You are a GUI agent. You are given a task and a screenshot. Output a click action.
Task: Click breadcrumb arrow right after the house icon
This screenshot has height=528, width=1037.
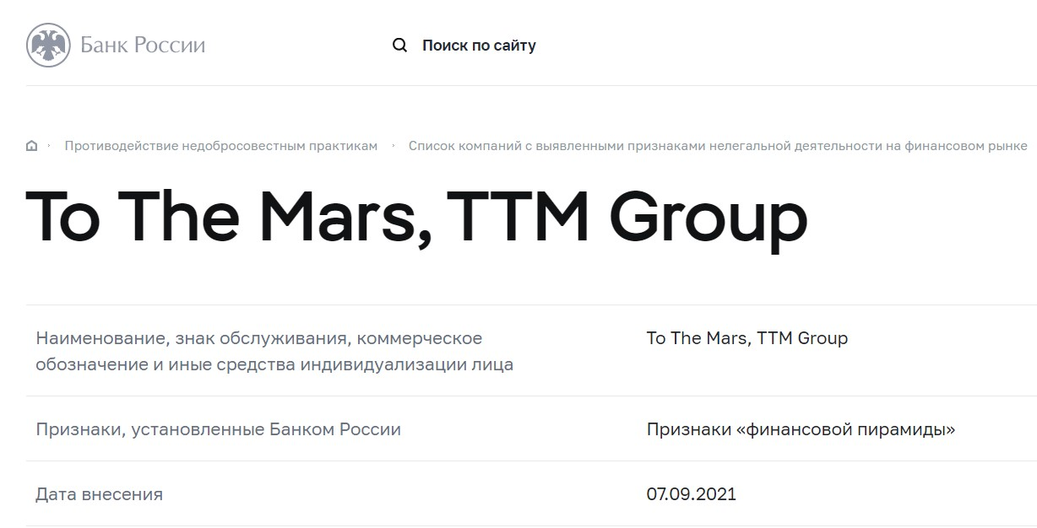[x=49, y=146]
